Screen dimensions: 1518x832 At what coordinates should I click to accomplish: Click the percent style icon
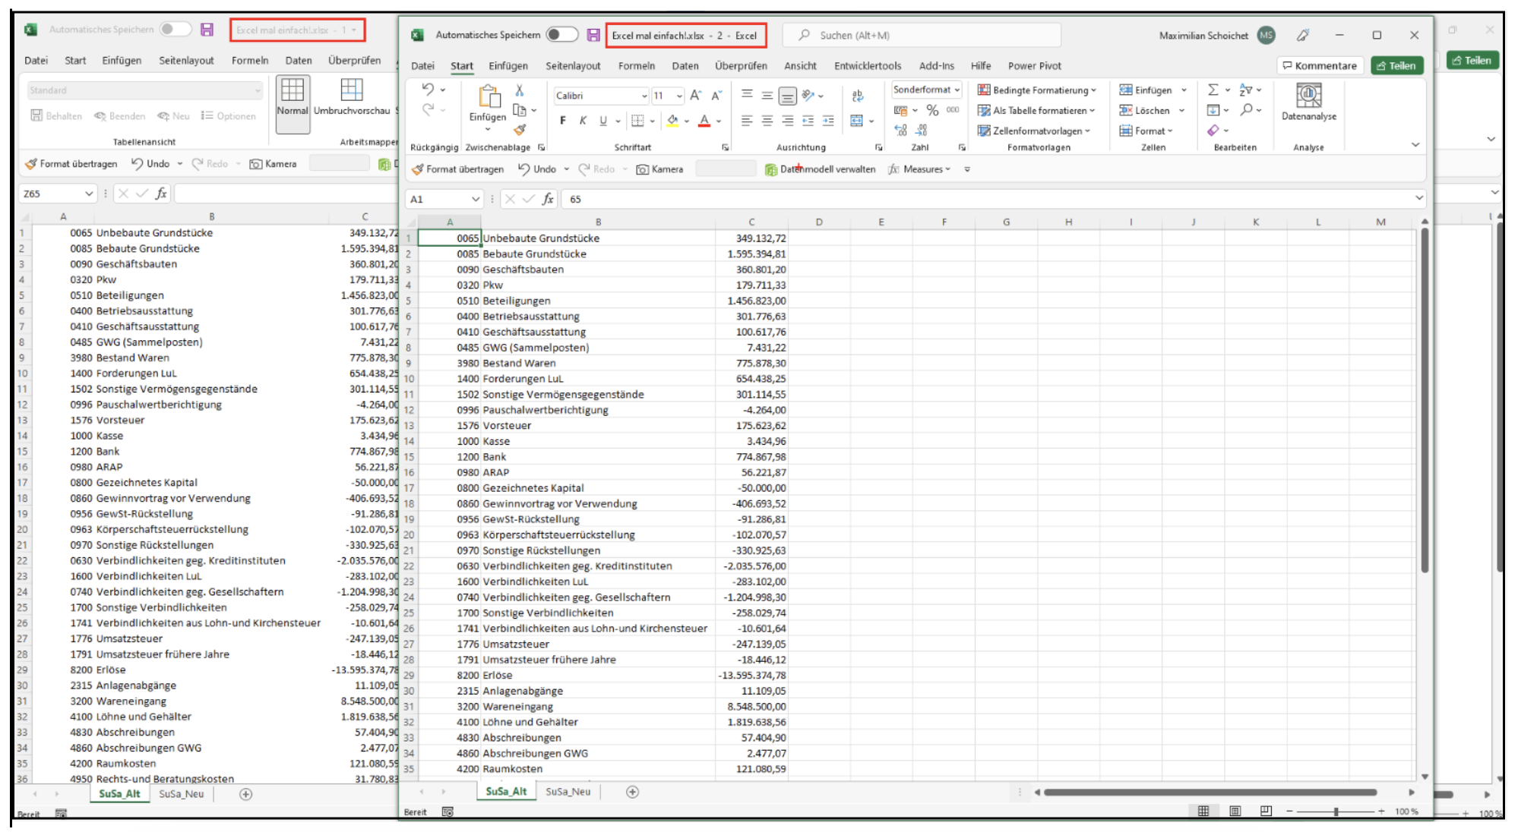click(932, 110)
